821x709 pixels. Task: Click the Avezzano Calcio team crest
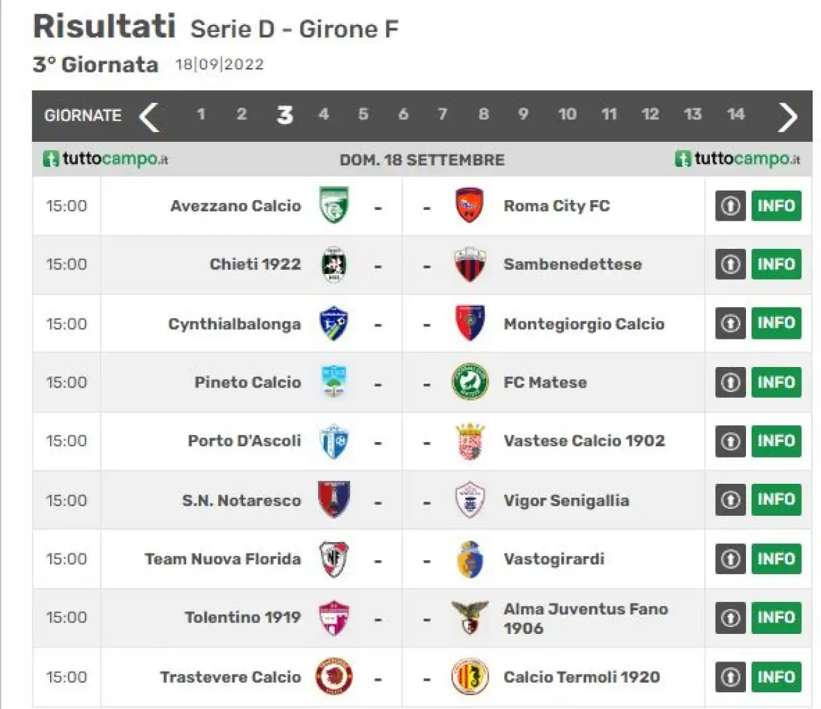coord(334,205)
